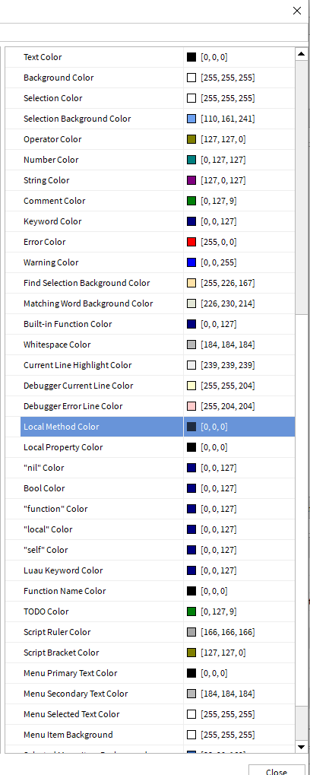Select the Text Color row label
Image resolution: width=310 pixels, height=775 pixels.
(43, 57)
